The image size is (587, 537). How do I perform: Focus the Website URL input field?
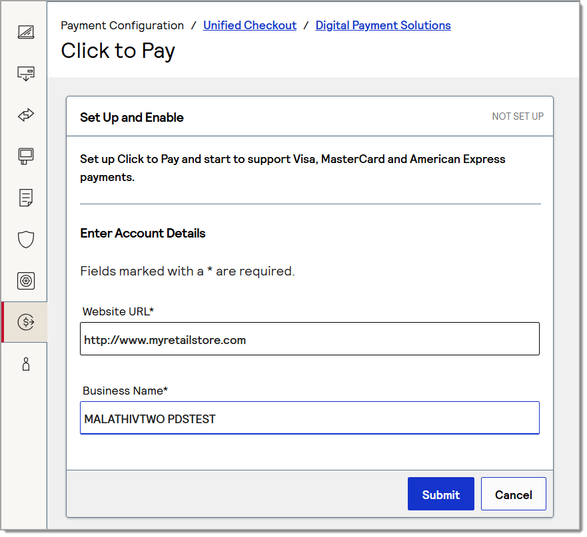tap(309, 339)
